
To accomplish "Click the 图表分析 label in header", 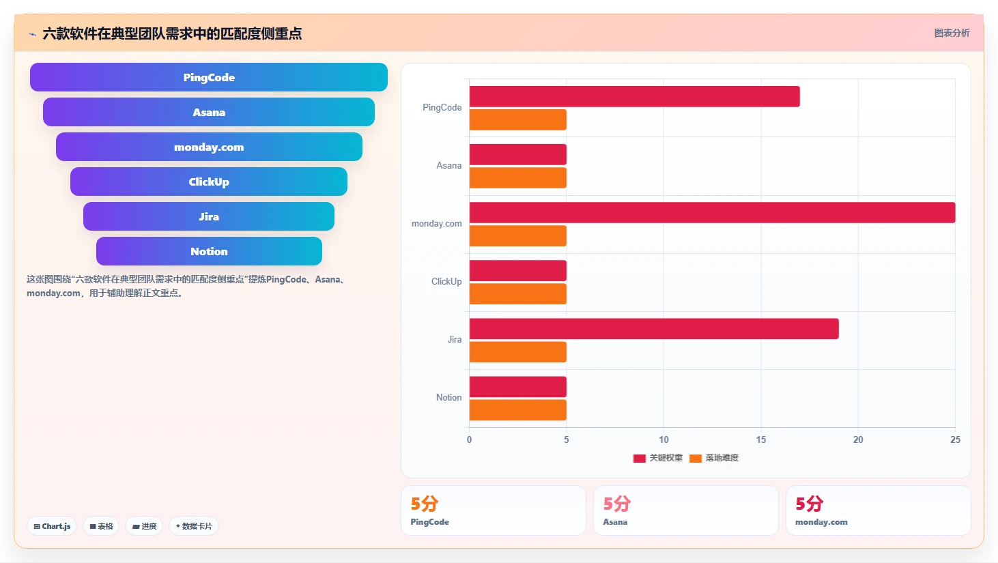I will (x=952, y=33).
